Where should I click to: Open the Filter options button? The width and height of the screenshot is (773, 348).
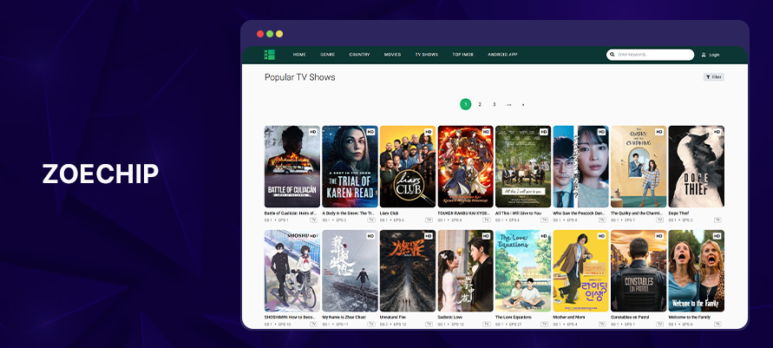[713, 77]
